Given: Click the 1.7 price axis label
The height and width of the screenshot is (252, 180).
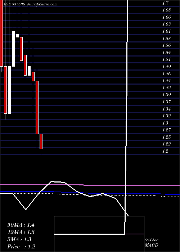Looking at the screenshot, I should tap(165, 3).
